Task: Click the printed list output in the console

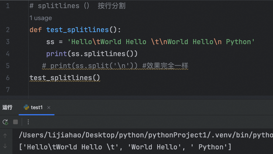Action: point(125,147)
